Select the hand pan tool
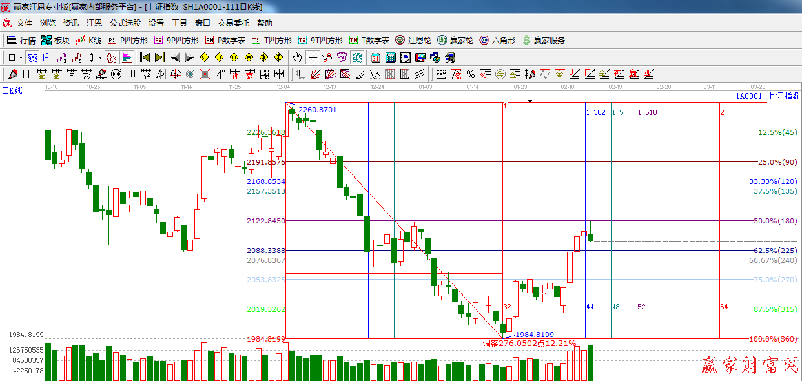 pos(297,57)
